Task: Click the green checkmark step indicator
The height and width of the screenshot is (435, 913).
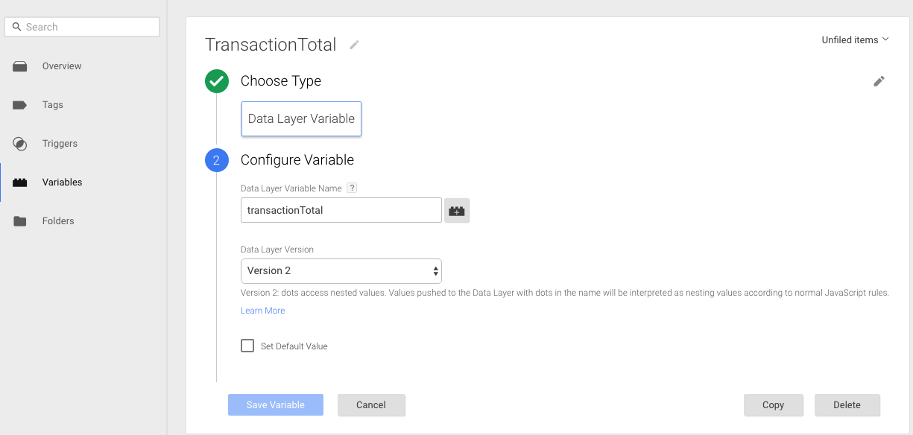Action: point(217,81)
